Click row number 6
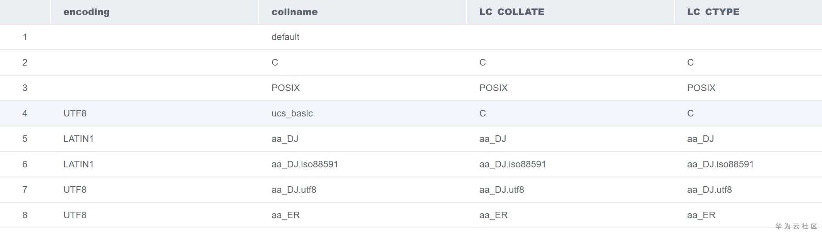This screenshot has height=236, width=822. [25, 164]
